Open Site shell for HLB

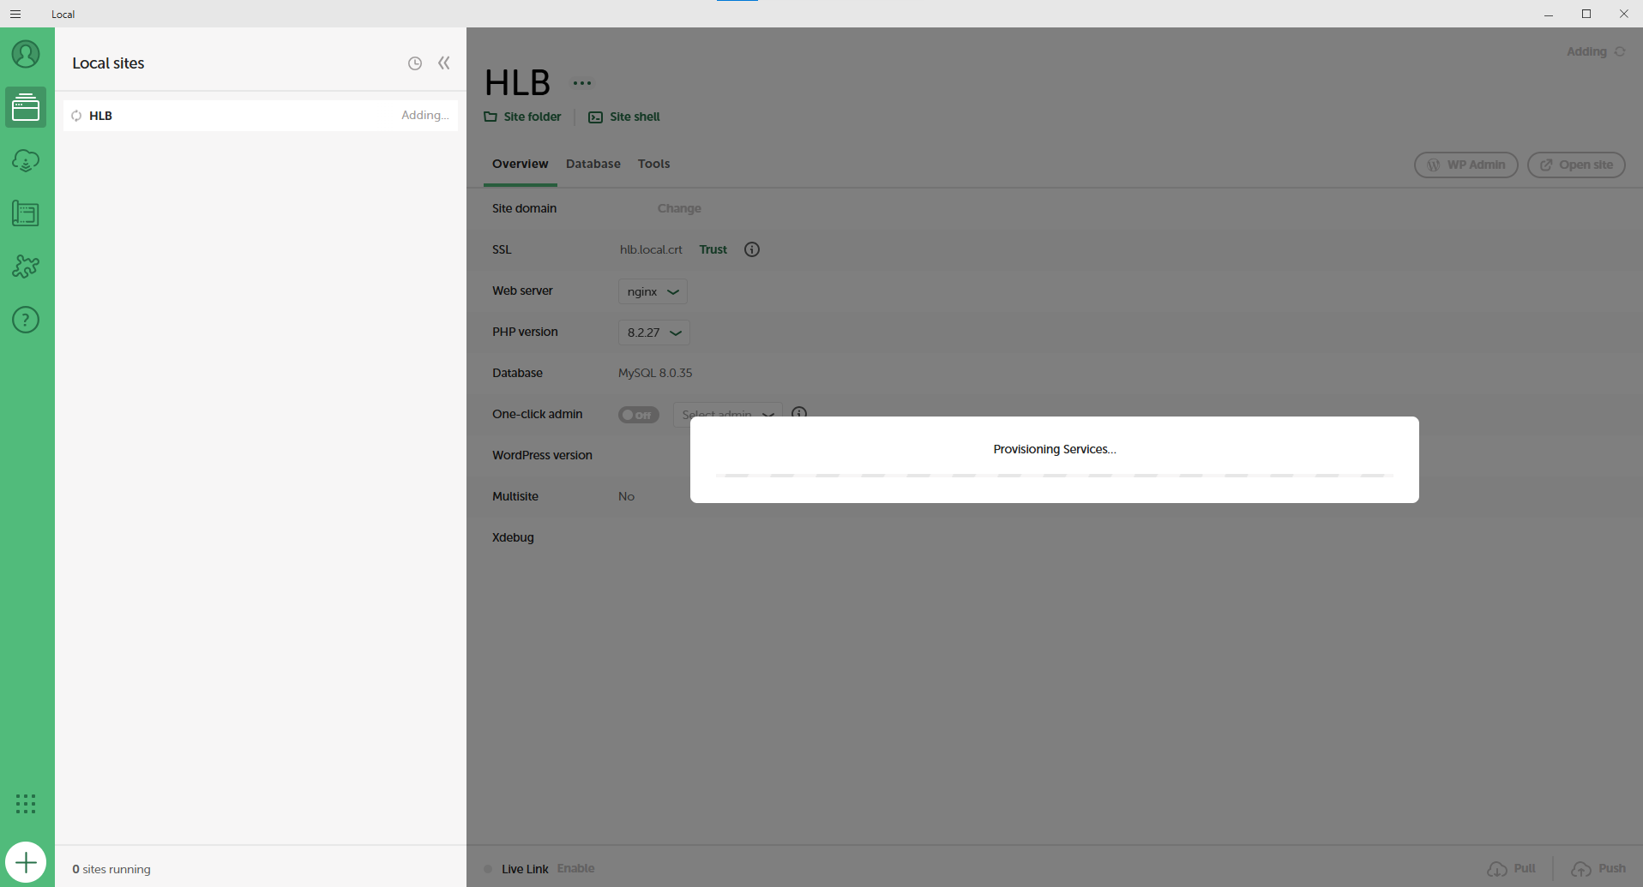623,117
